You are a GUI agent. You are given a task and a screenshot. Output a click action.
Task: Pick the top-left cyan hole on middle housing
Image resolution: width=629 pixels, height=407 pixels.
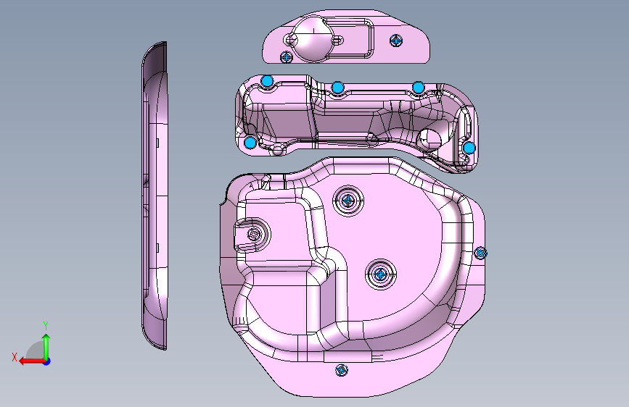(267, 81)
